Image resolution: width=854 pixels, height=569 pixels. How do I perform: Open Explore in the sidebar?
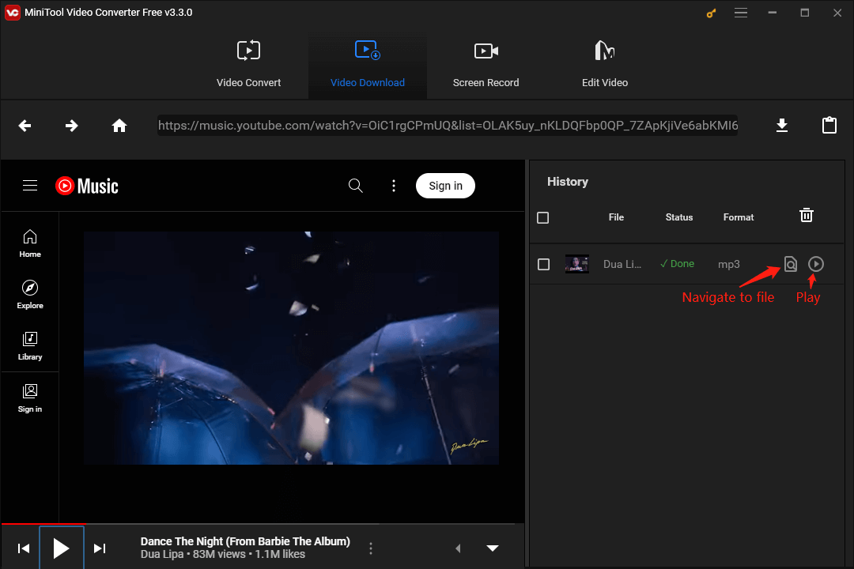(30, 295)
